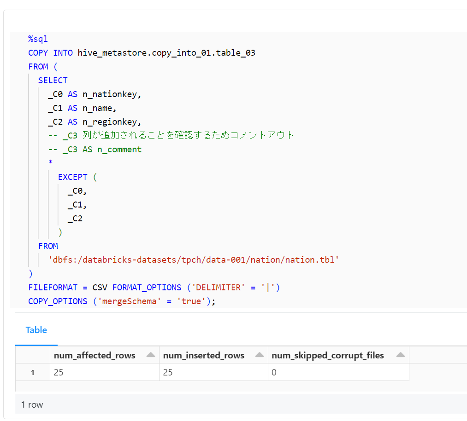Select the num_affected_rows column header
Viewport: 467px width, 421px height.
coord(95,355)
